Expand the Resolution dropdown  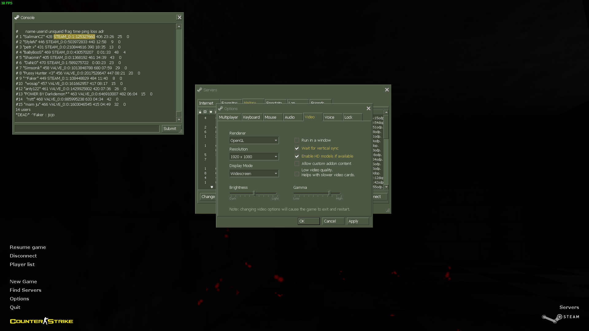254,157
